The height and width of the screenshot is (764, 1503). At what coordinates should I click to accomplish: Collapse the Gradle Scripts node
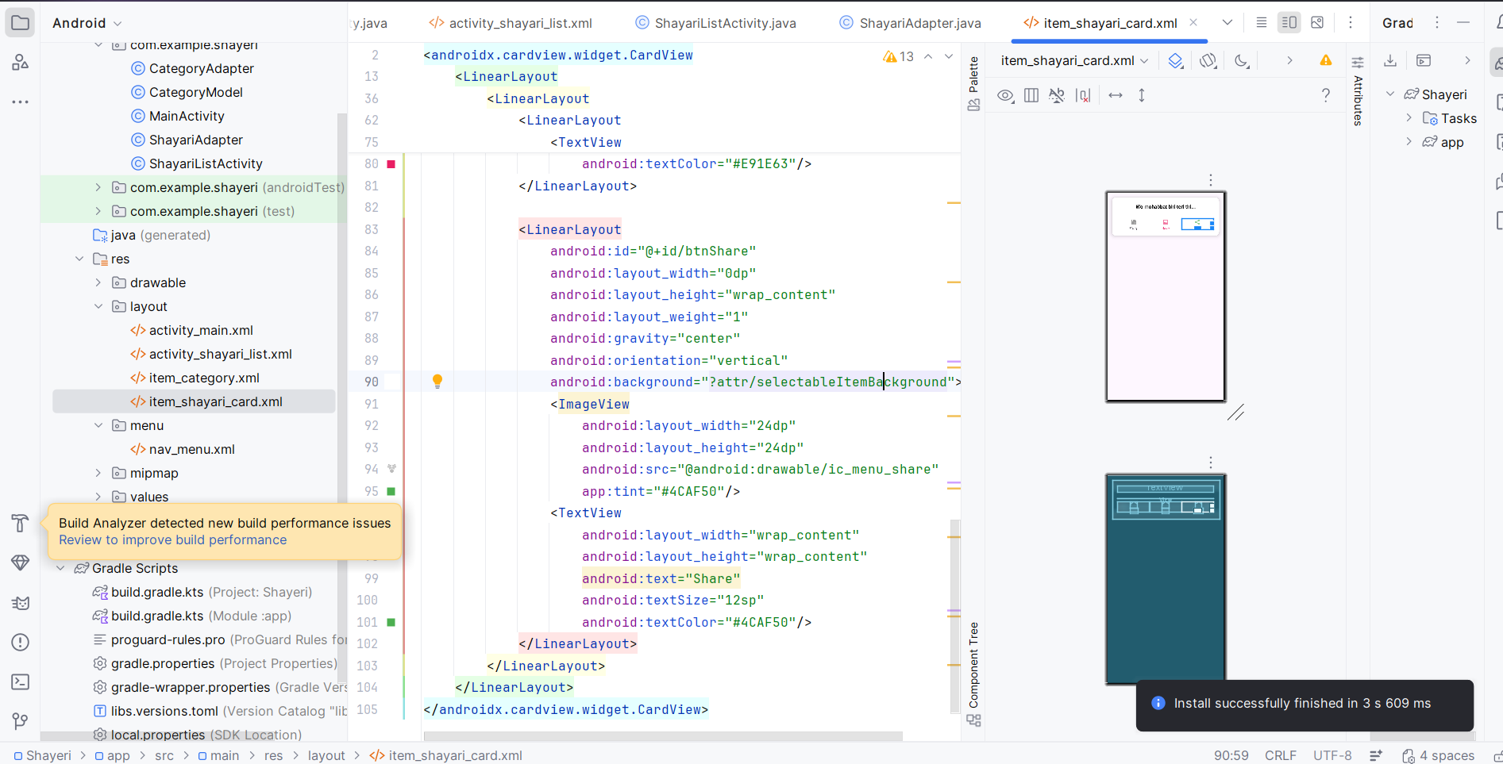click(x=61, y=568)
